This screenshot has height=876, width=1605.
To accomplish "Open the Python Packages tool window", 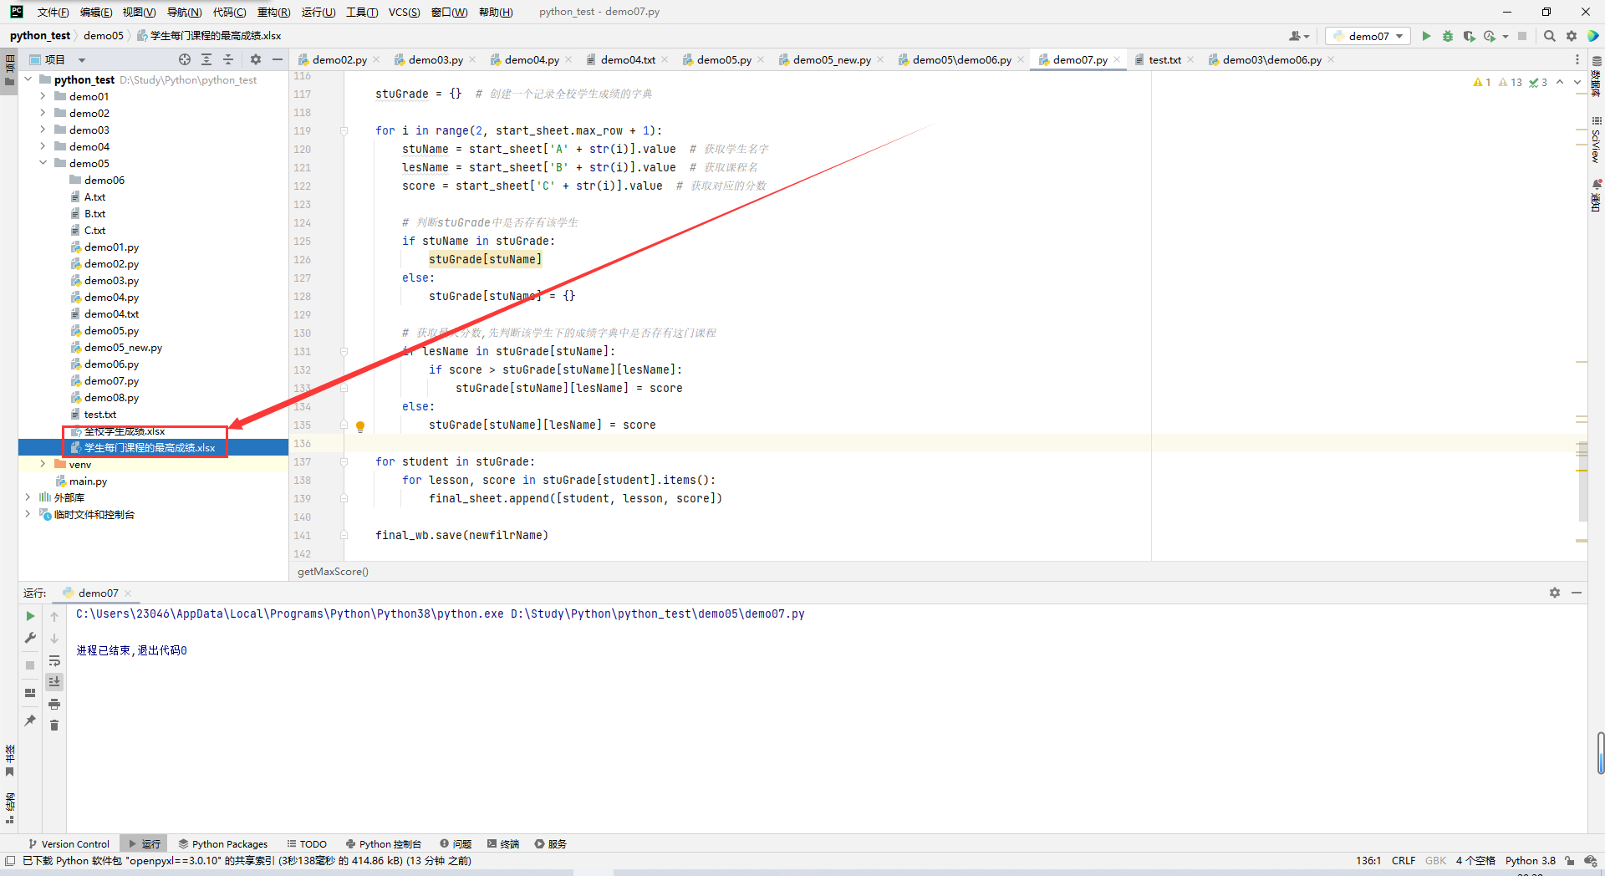I will [222, 844].
